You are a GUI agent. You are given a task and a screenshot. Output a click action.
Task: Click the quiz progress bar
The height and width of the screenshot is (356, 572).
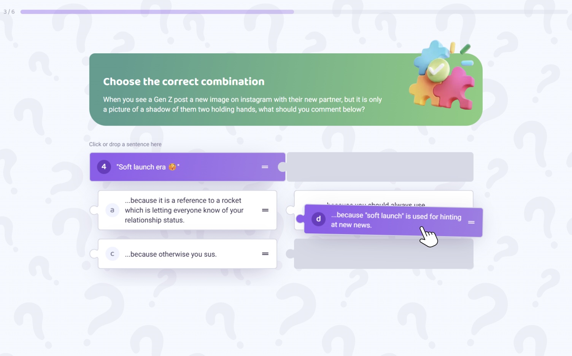pyautogui.click(x=294, y=12)
